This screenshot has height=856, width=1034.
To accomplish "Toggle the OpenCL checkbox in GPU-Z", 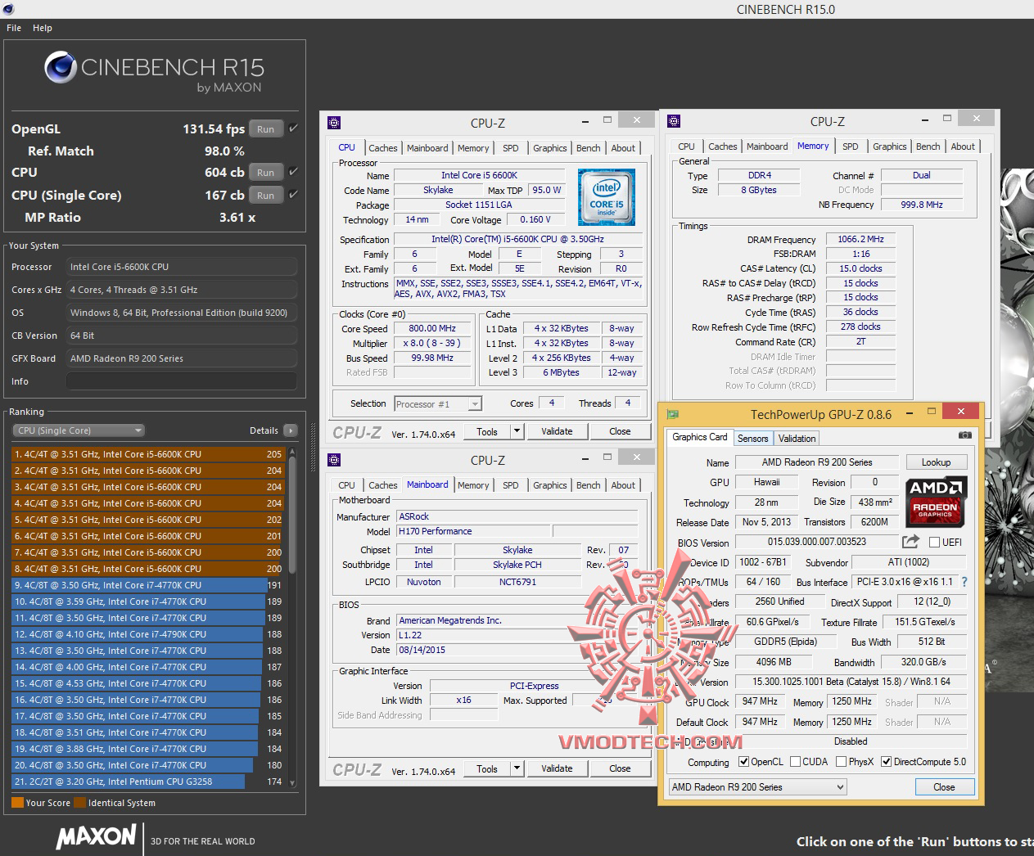I will click(x=743, y=762).
